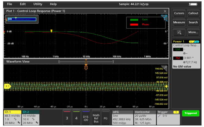The width and height of the screenshot is (204, 127).
Task: Open the Ch 1 settings badge
Action: [13, 118]
